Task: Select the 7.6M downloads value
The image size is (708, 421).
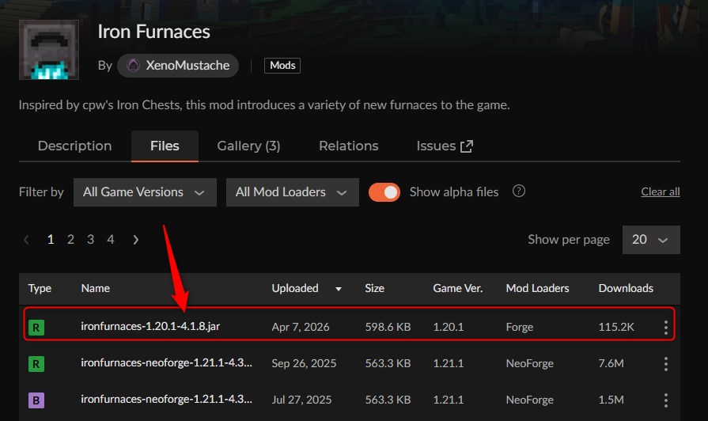Action: tap(611, 364)
